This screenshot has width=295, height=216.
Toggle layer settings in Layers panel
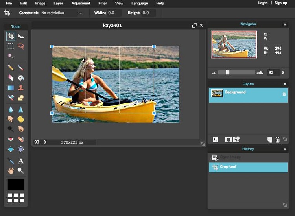[216, 140]
